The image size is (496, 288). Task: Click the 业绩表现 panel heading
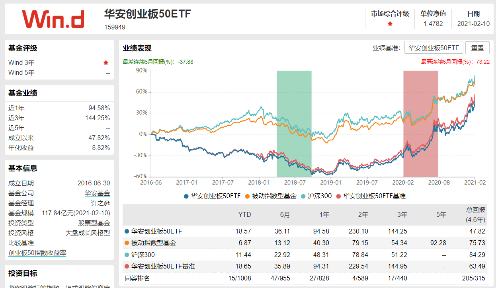(137, 48)
